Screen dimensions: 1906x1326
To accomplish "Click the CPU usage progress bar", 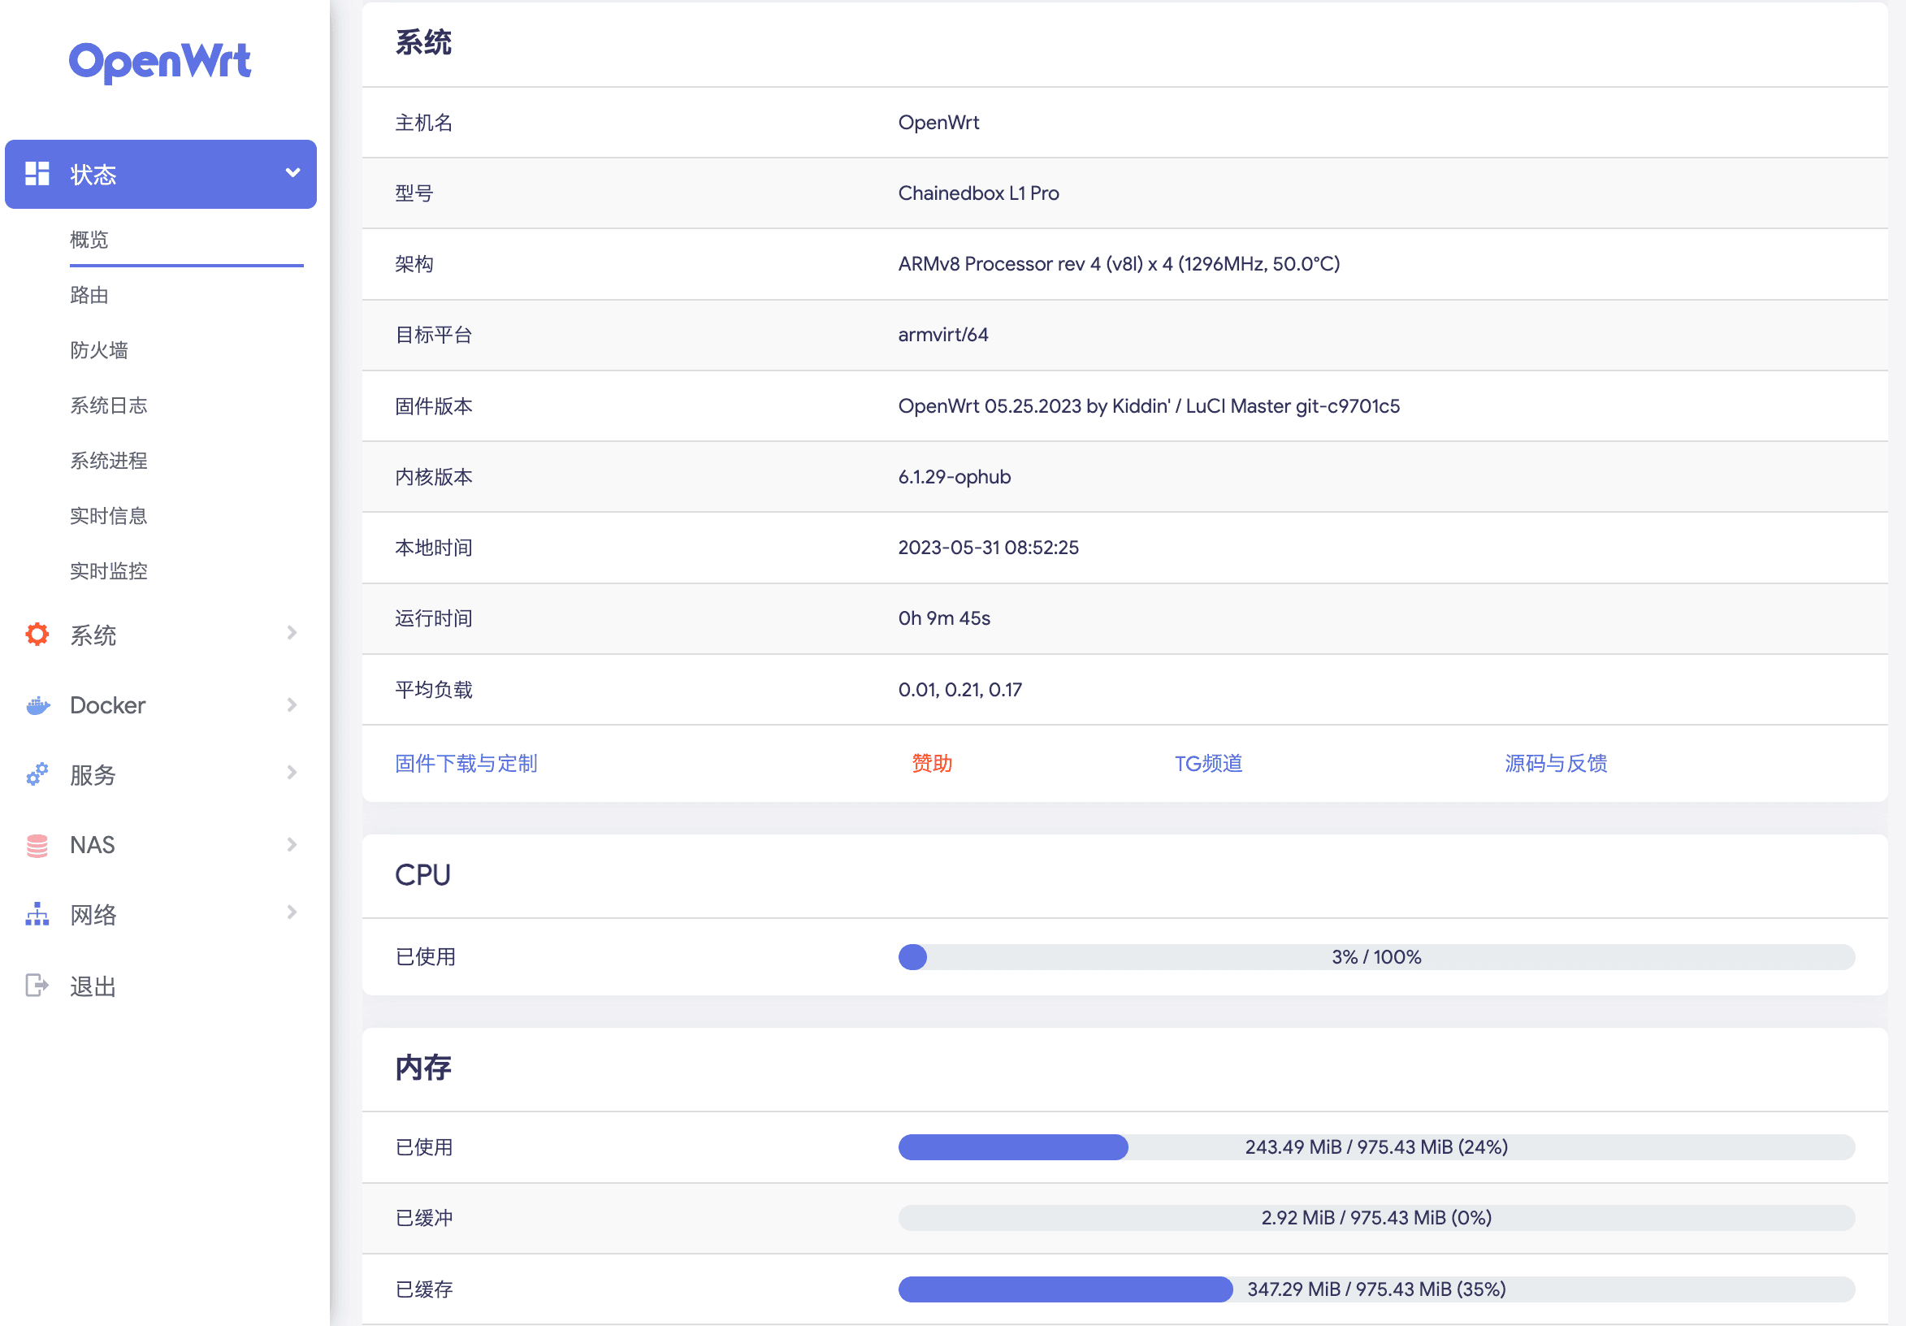I will (x=1375, y=957).
